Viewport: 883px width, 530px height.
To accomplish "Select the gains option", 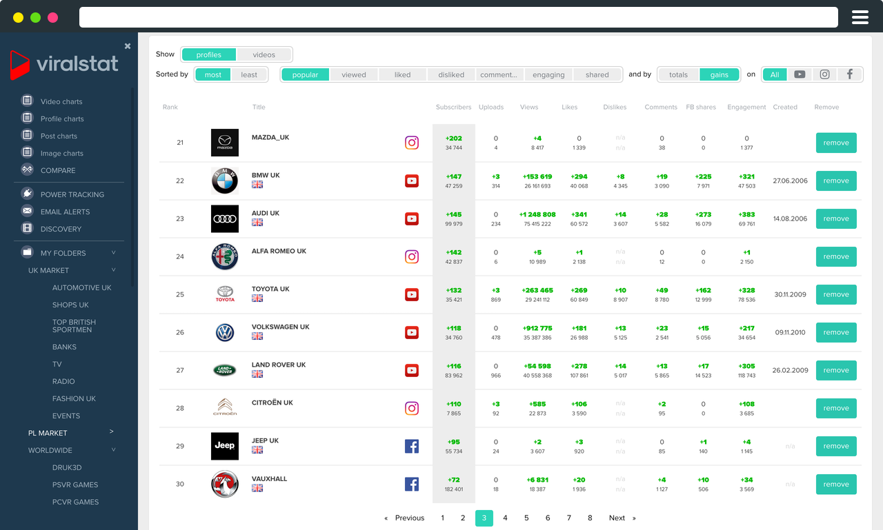I will [720, 74].
